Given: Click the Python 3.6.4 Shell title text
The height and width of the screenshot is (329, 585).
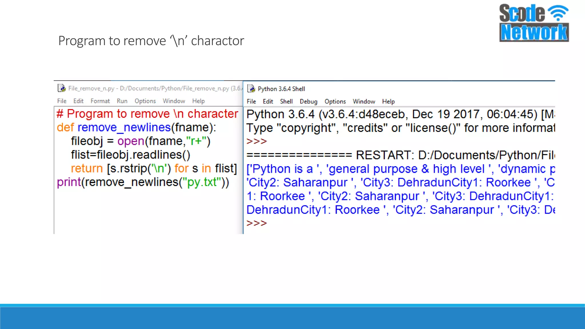Looking at the screenshot, I should [x=281, y=89].
